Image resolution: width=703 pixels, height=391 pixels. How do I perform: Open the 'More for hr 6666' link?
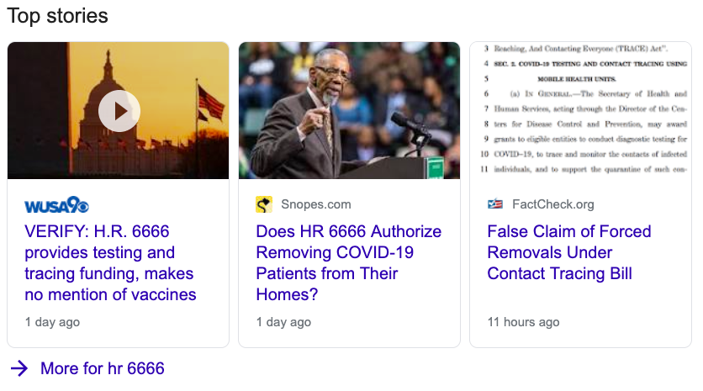pos(102,368)
